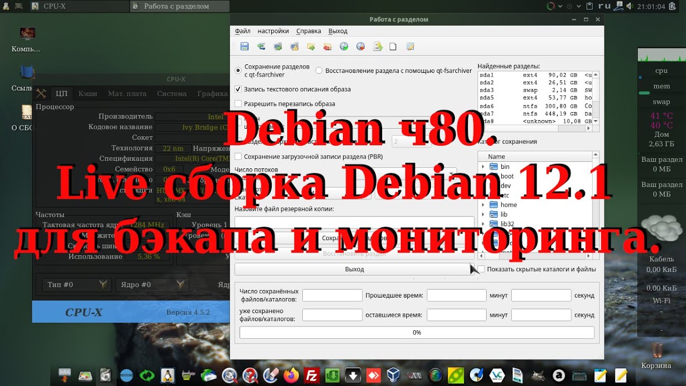Screen dimensions: 686x386
Task: Click the Tux penguin dock icon
Action: click(168, 375)
